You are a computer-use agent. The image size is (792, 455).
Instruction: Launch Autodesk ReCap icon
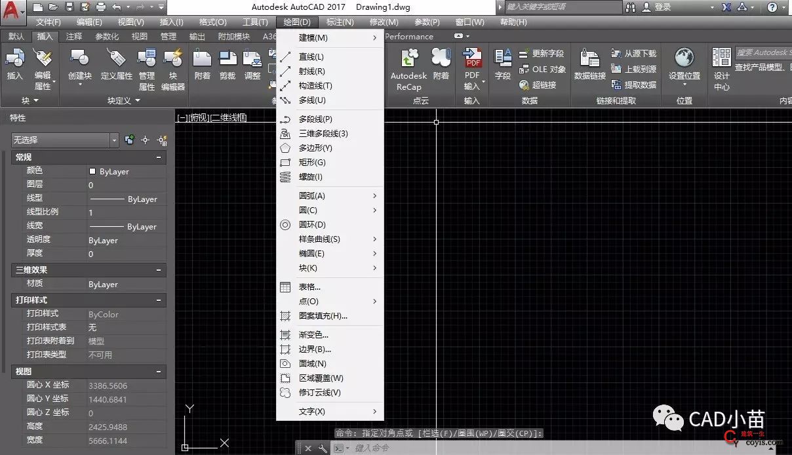click(x=409, y=58)
